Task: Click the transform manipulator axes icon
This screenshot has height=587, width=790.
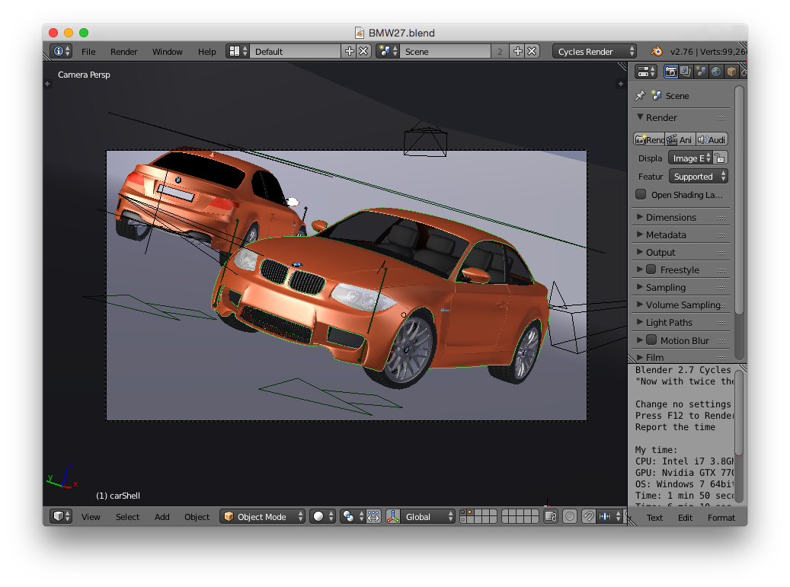Action: 392,516
